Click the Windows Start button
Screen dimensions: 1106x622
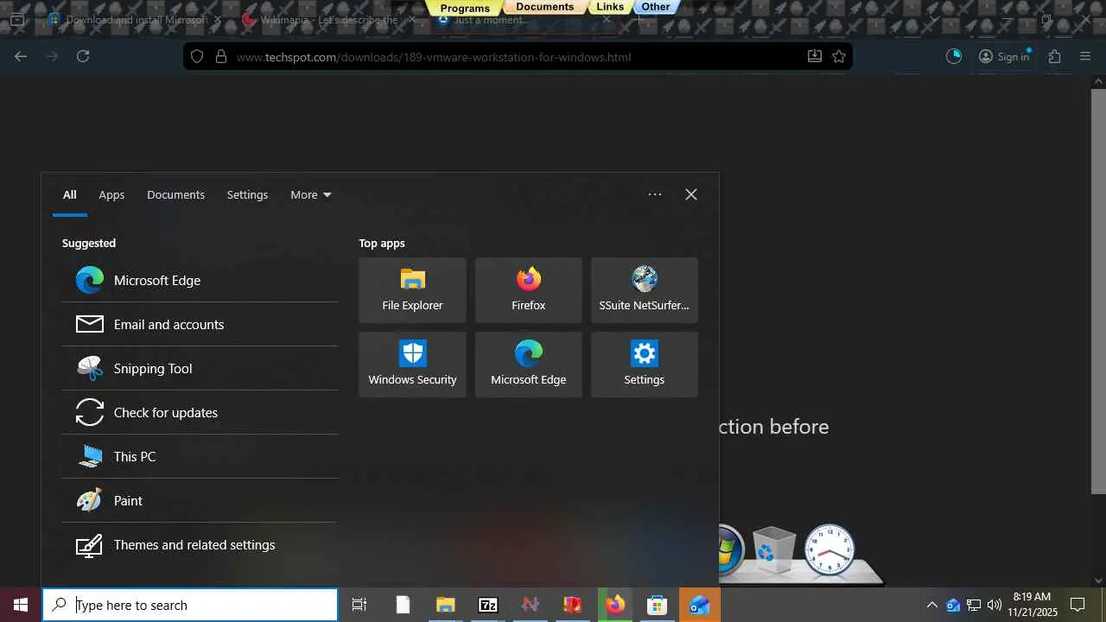click(x=21, y=605)
